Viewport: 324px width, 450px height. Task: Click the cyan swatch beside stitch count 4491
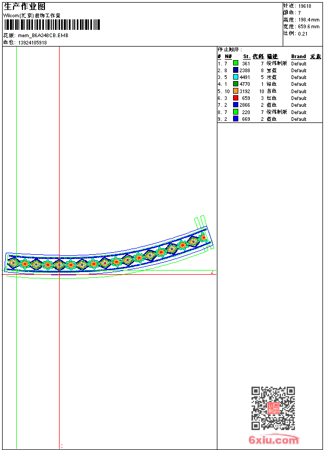(x=235, y=77)
